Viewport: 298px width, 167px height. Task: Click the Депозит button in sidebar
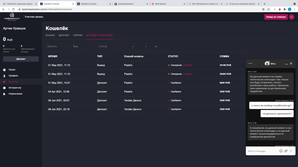click(21, 59)
